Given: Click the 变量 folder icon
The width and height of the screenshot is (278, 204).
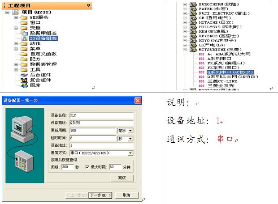Looking at the screenshot, I should click(24, 28).
